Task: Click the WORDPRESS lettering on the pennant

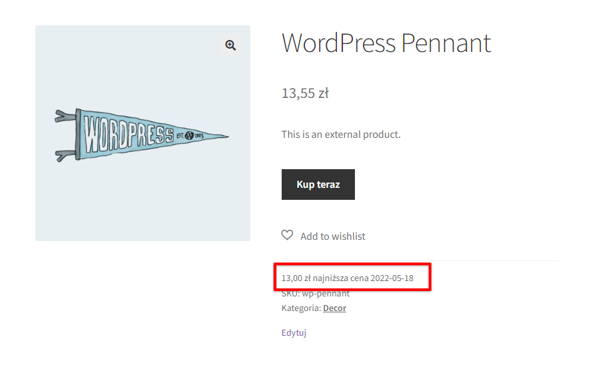Action: click(x=129, y=134)
